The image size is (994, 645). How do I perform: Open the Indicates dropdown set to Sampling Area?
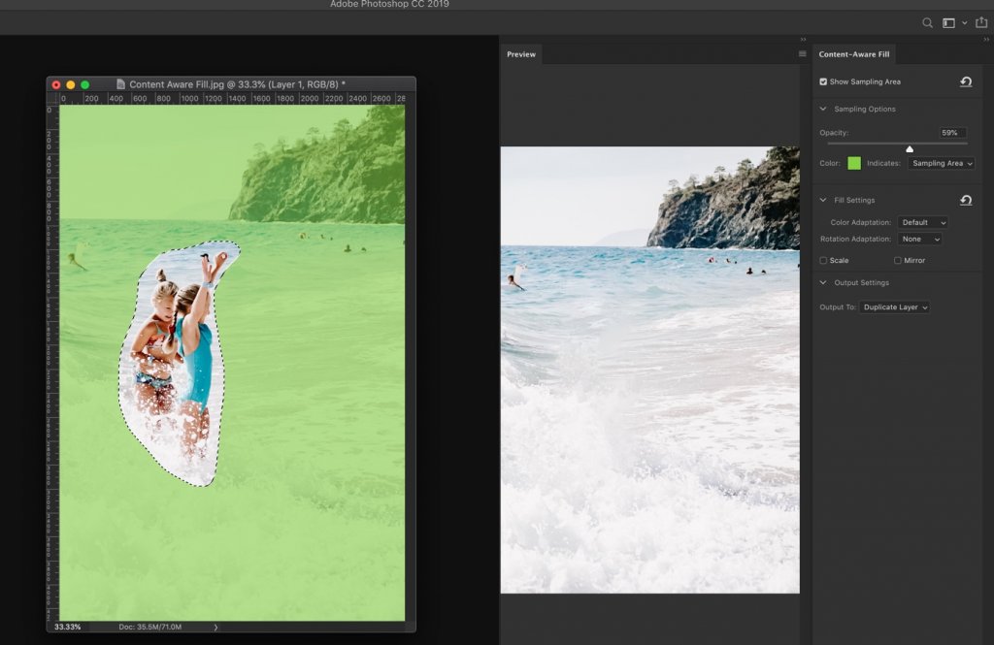coord(941,163)
